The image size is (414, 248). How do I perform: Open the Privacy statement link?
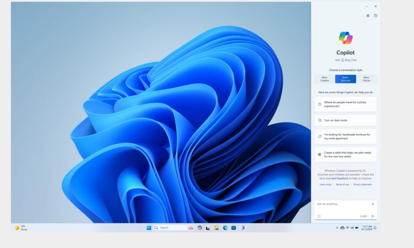tap(362, 185)
